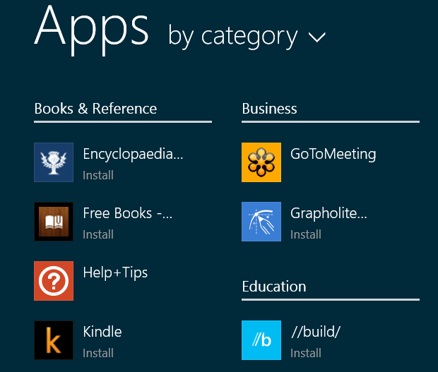Open the GoToMeeting orange flower icon

coord(261,162)
